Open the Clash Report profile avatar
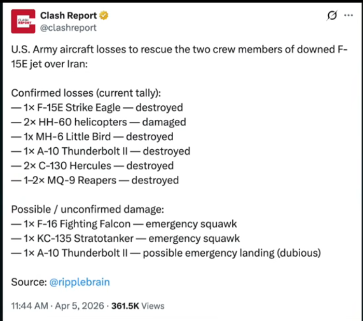 pos(23,21)
